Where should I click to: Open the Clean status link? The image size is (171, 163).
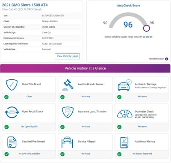click(x=29, y=96)
